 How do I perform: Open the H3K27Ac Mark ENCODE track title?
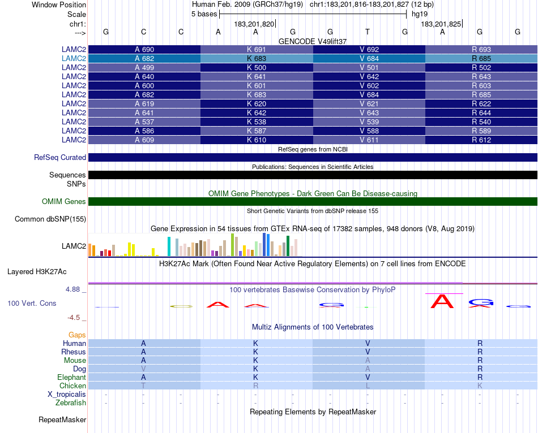[x=313, y=264]
